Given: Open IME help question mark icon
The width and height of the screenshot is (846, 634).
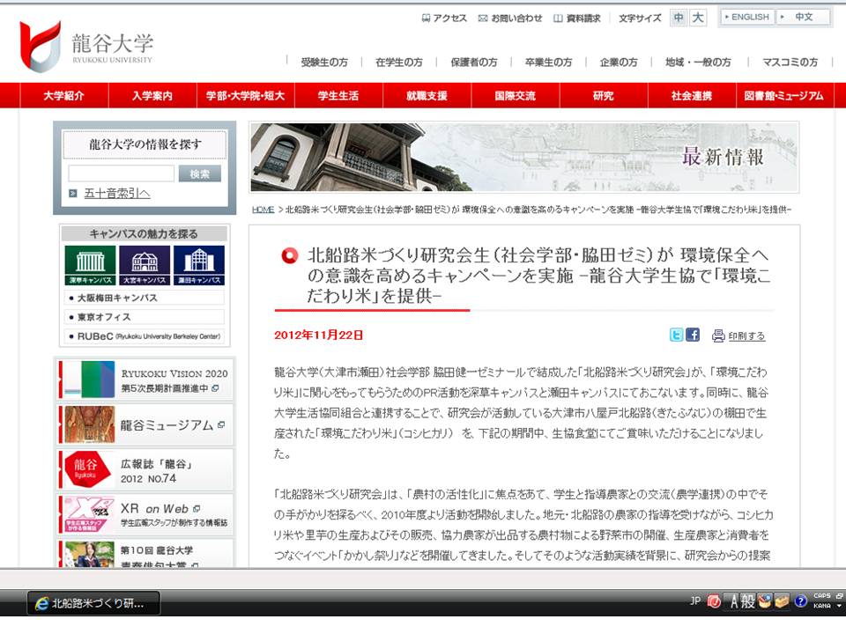Looking at the screenshot, I should 801,601.
